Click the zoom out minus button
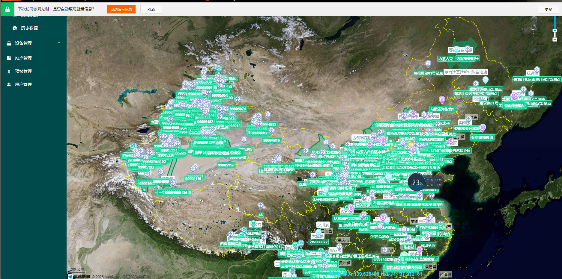The width and height of the screenshot is (562, 279). tap(555, 40)
